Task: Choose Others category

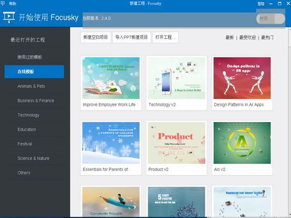Action: pyautogui.click(x=24, y=173)
